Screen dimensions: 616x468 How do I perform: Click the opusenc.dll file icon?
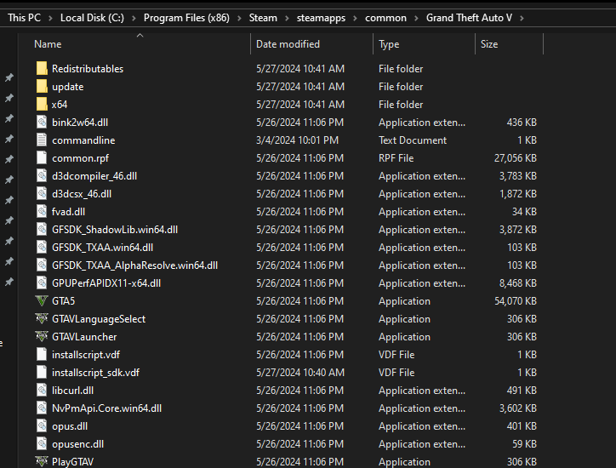point(42,444)
